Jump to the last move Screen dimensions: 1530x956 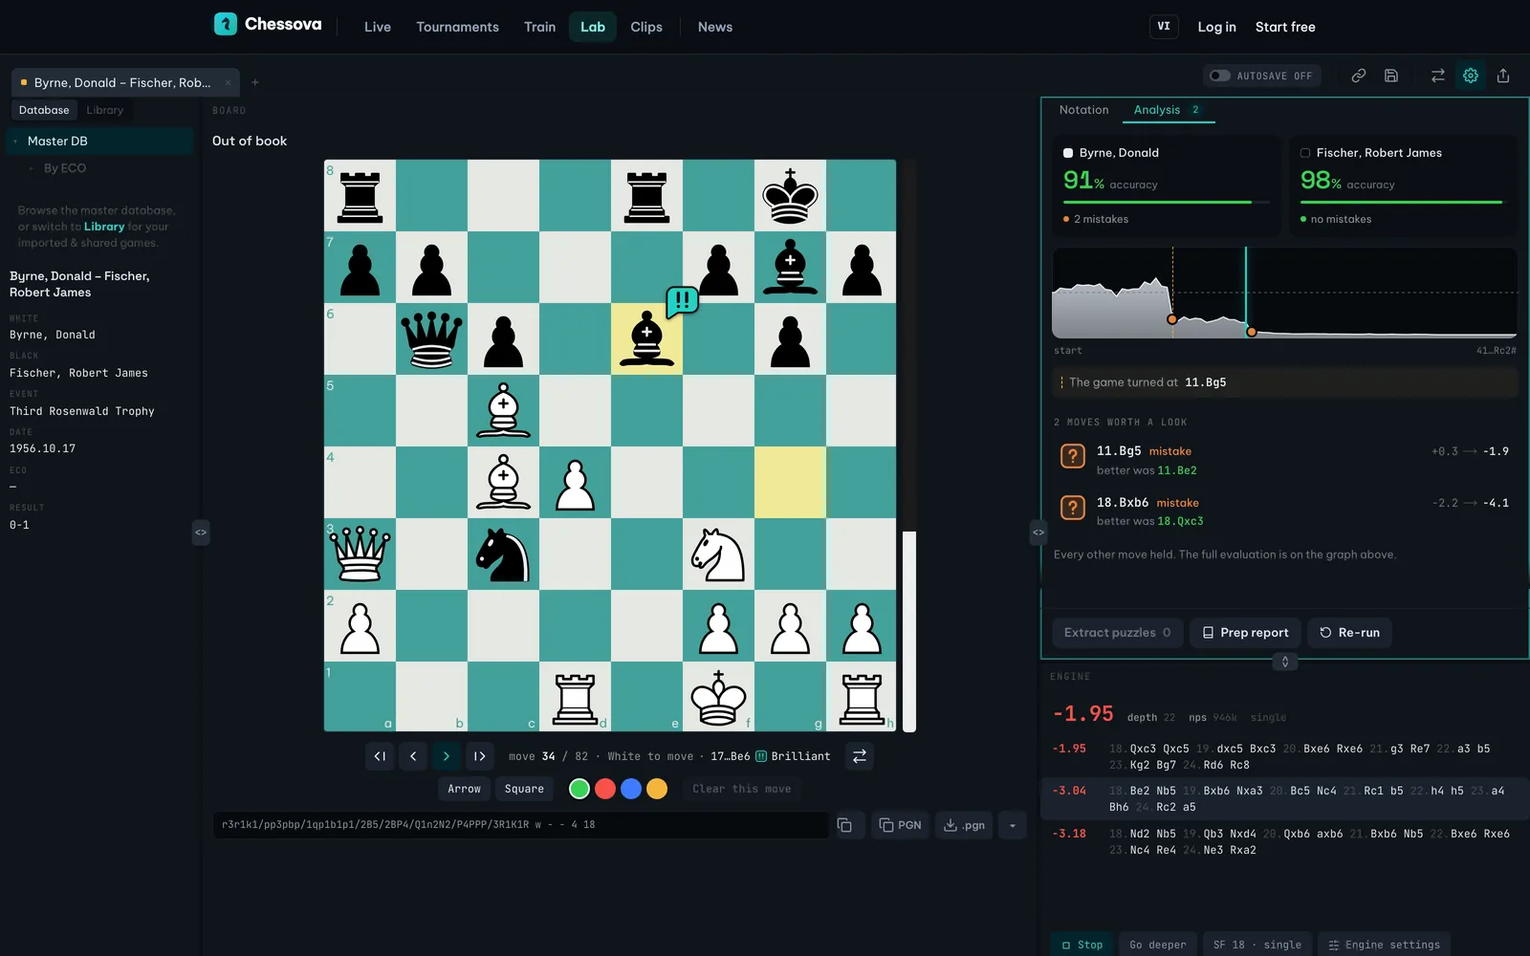(480, 756)
